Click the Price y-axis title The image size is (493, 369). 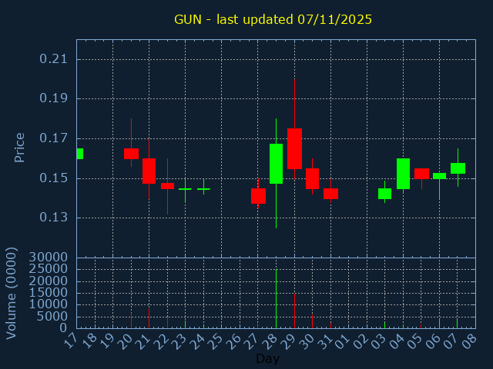point(20,147)
